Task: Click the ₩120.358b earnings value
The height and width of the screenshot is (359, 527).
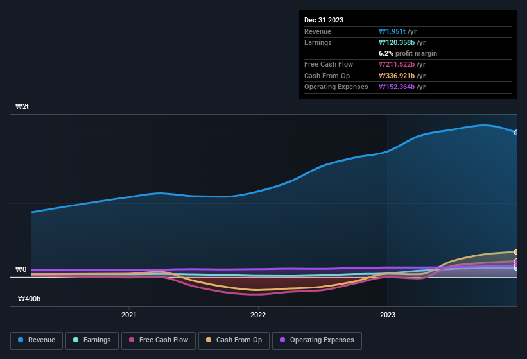Action: click(x=397, y=42)
